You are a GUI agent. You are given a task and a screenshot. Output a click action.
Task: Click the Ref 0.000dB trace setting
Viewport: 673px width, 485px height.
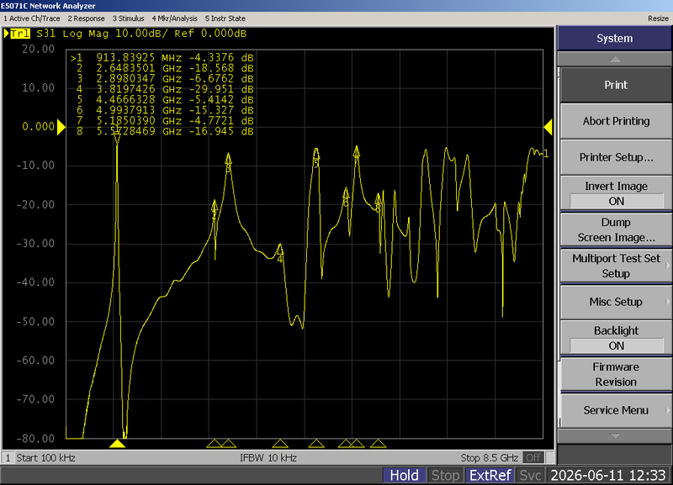tap(210, 34)
